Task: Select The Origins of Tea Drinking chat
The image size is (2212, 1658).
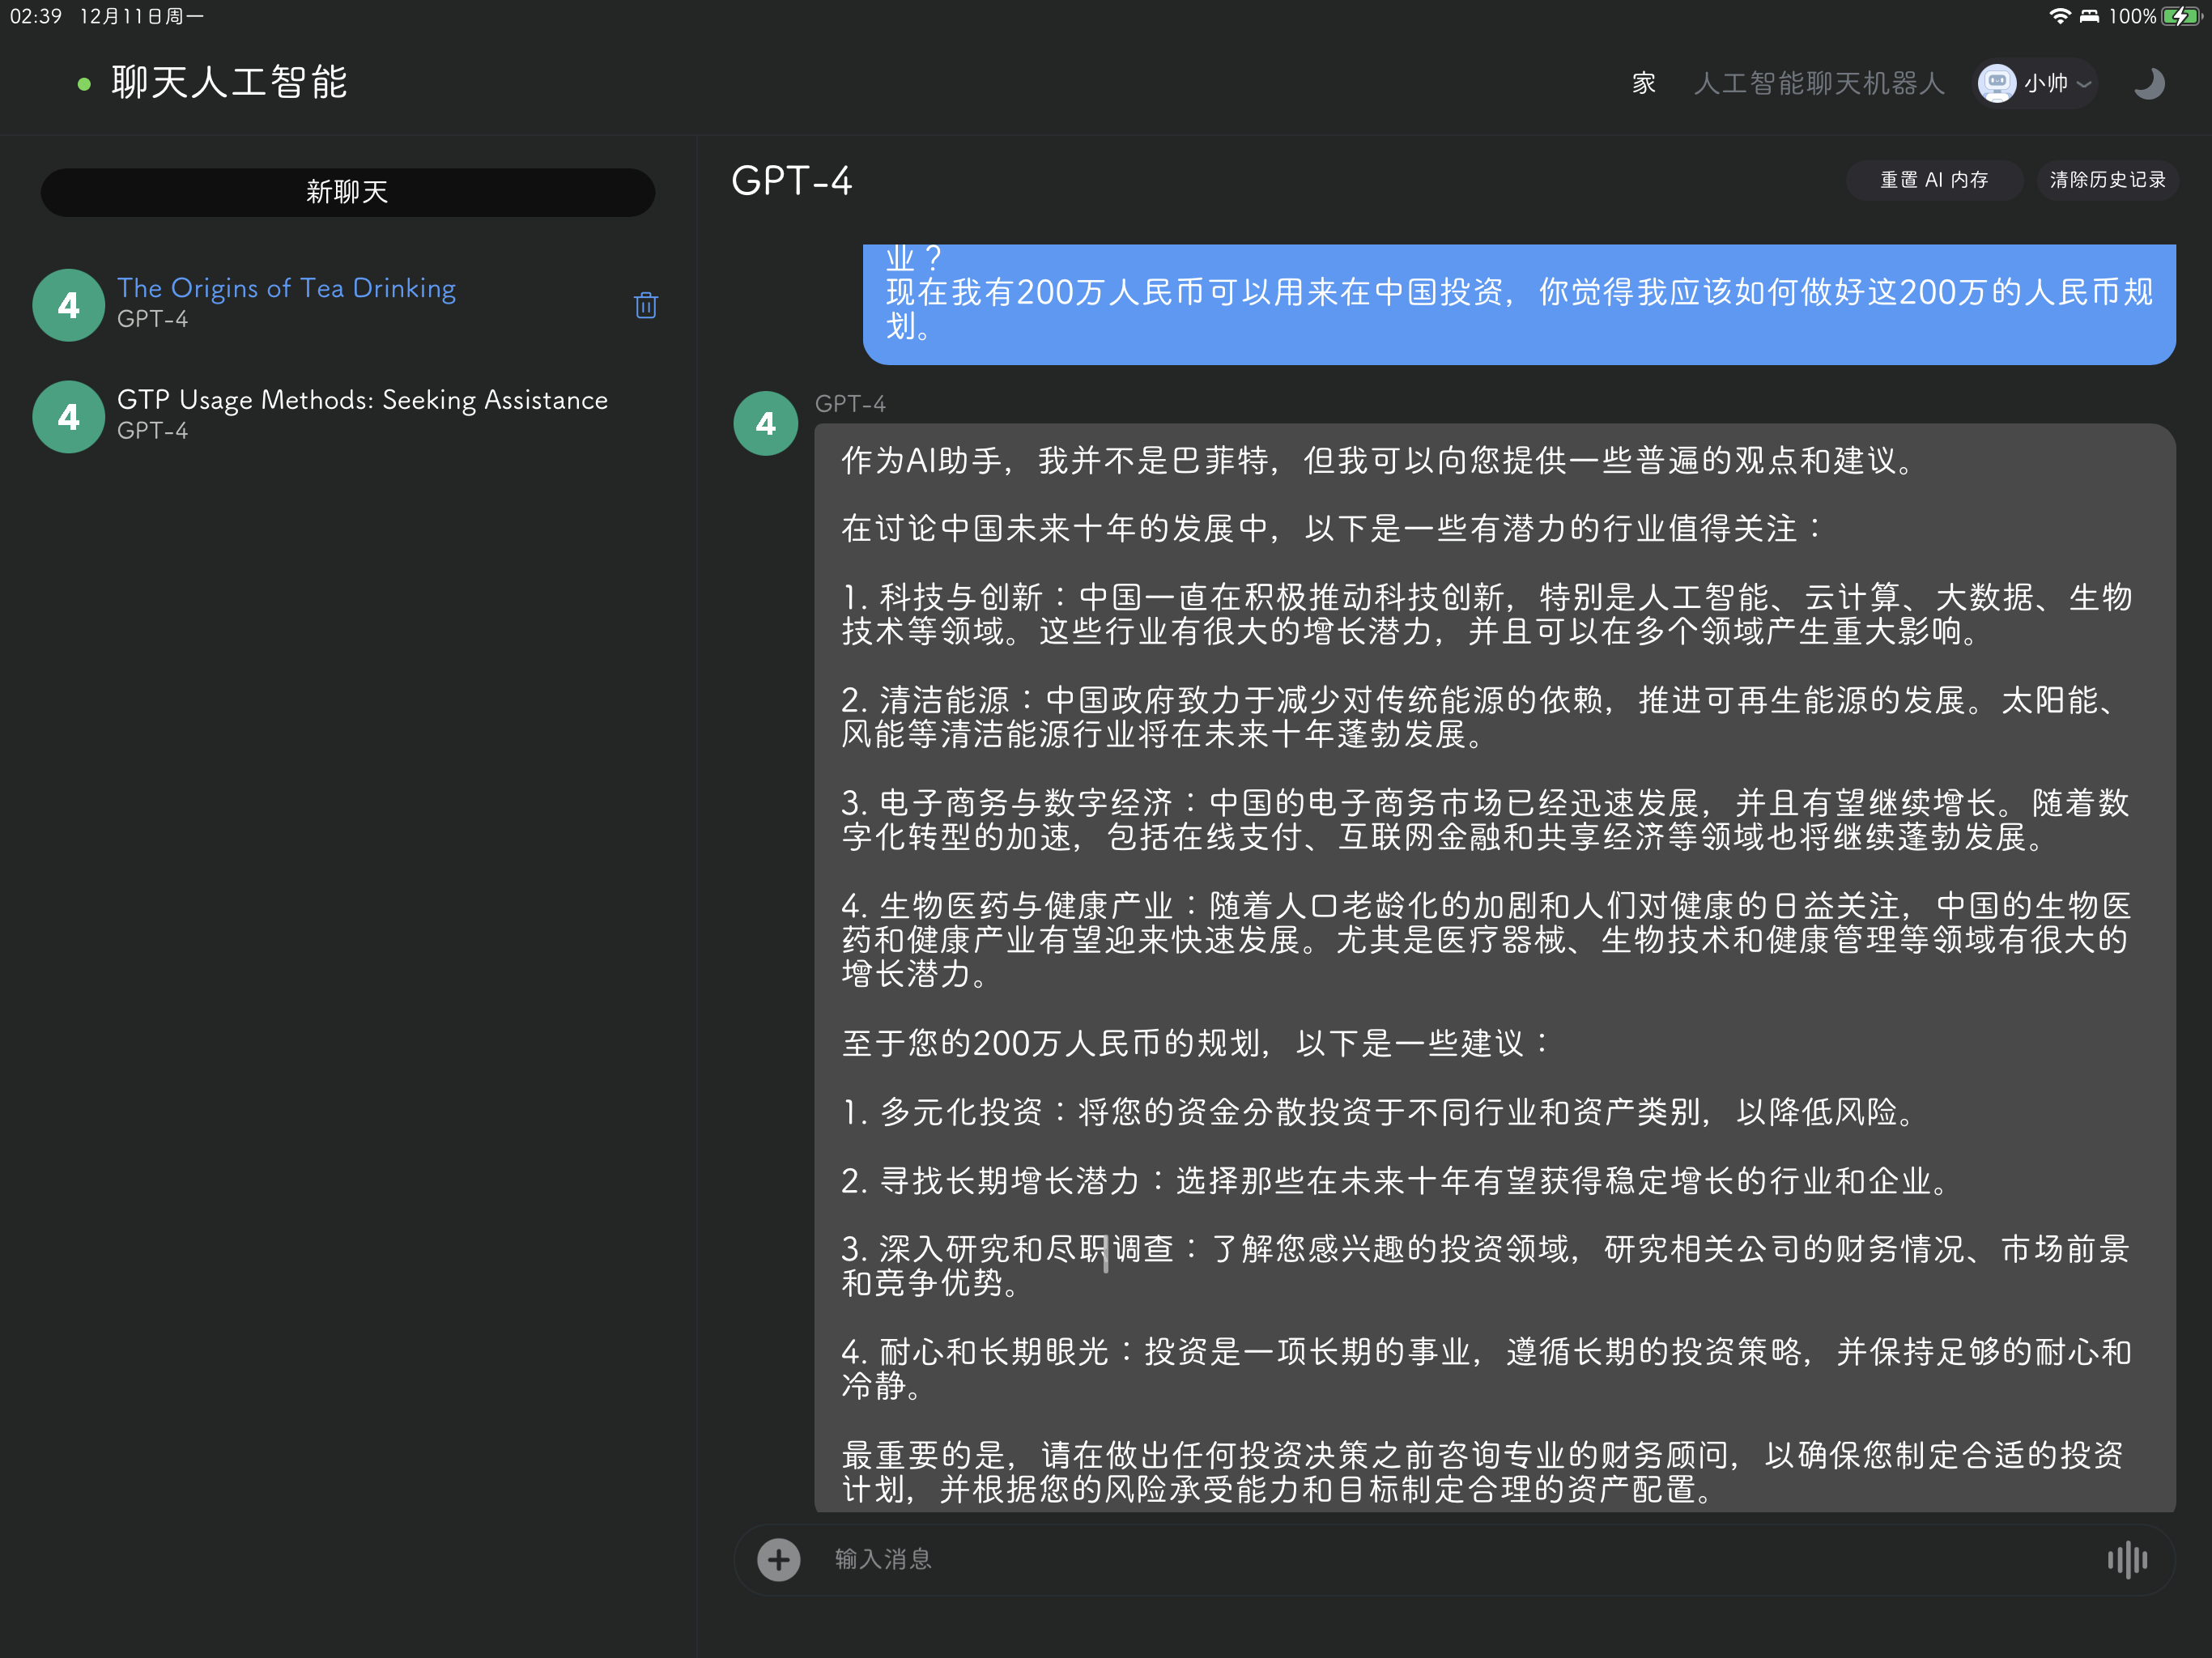Action: point(286,288)
